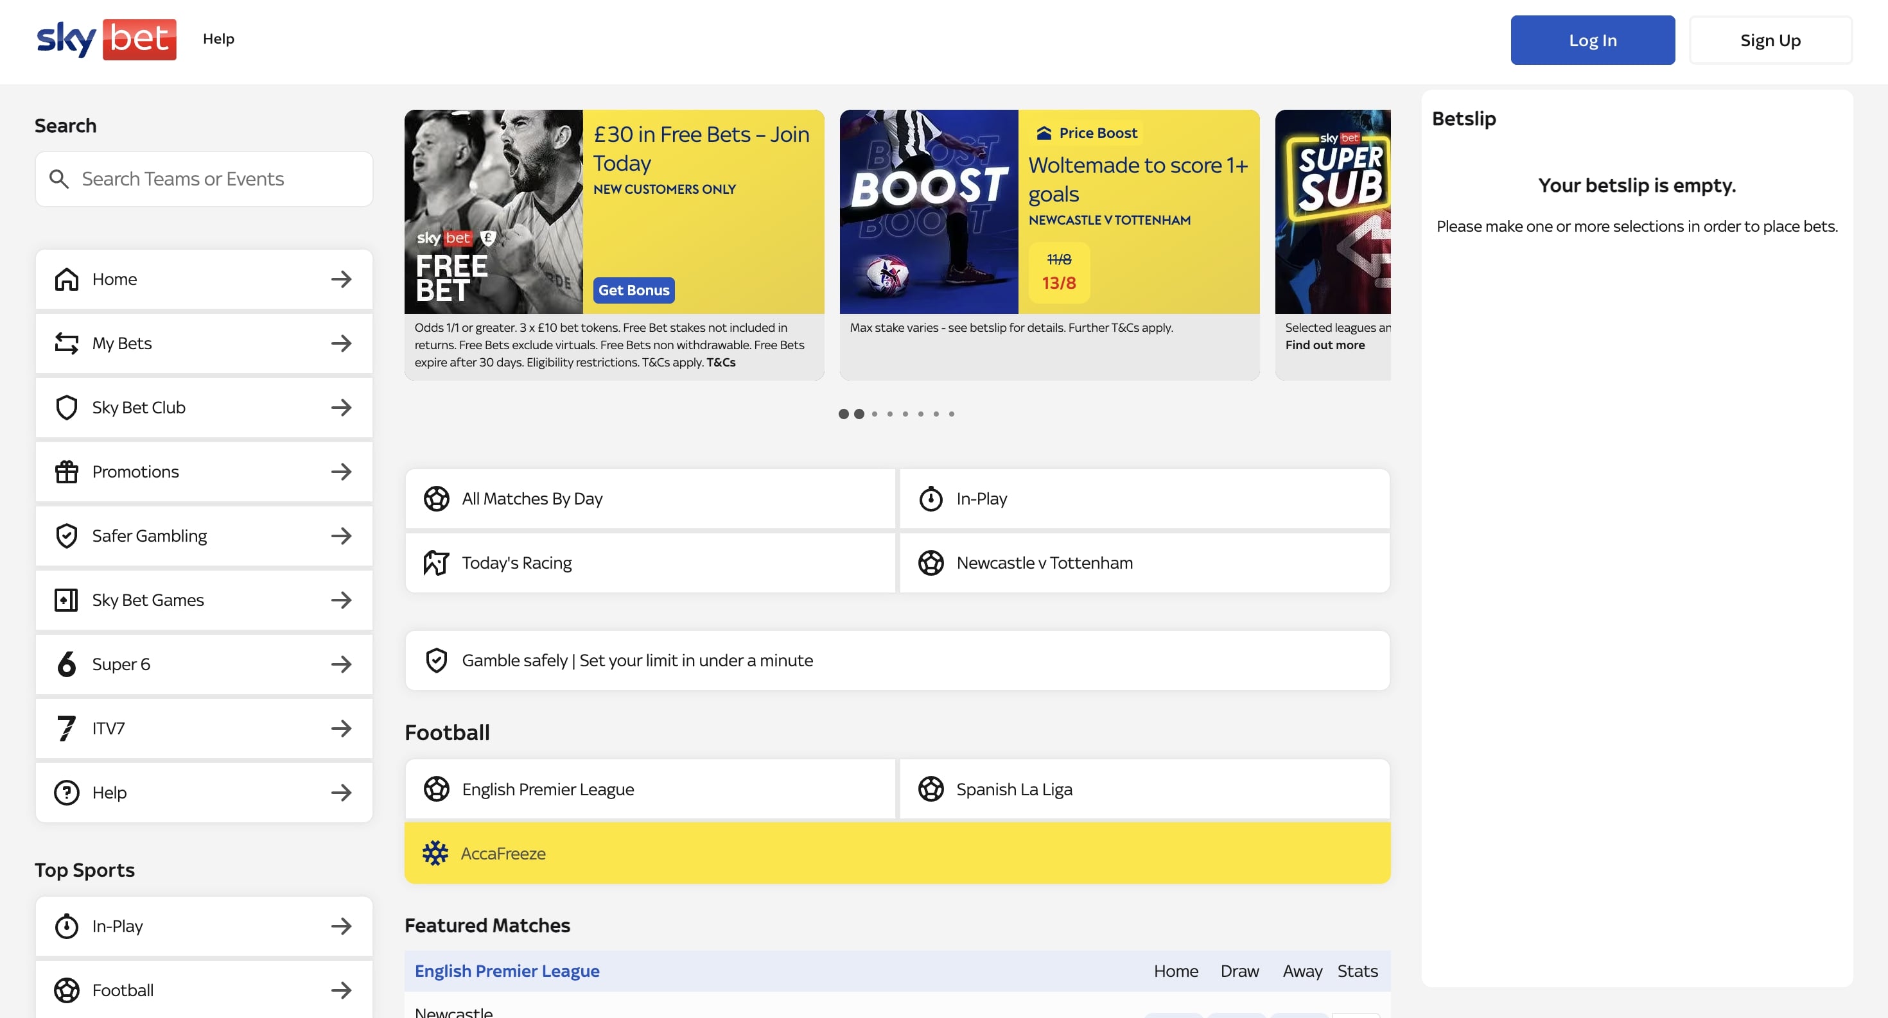Select the ITV7 icon in the sidebar
This screenshot has height=1018, width=1888.
pos(67,728)
